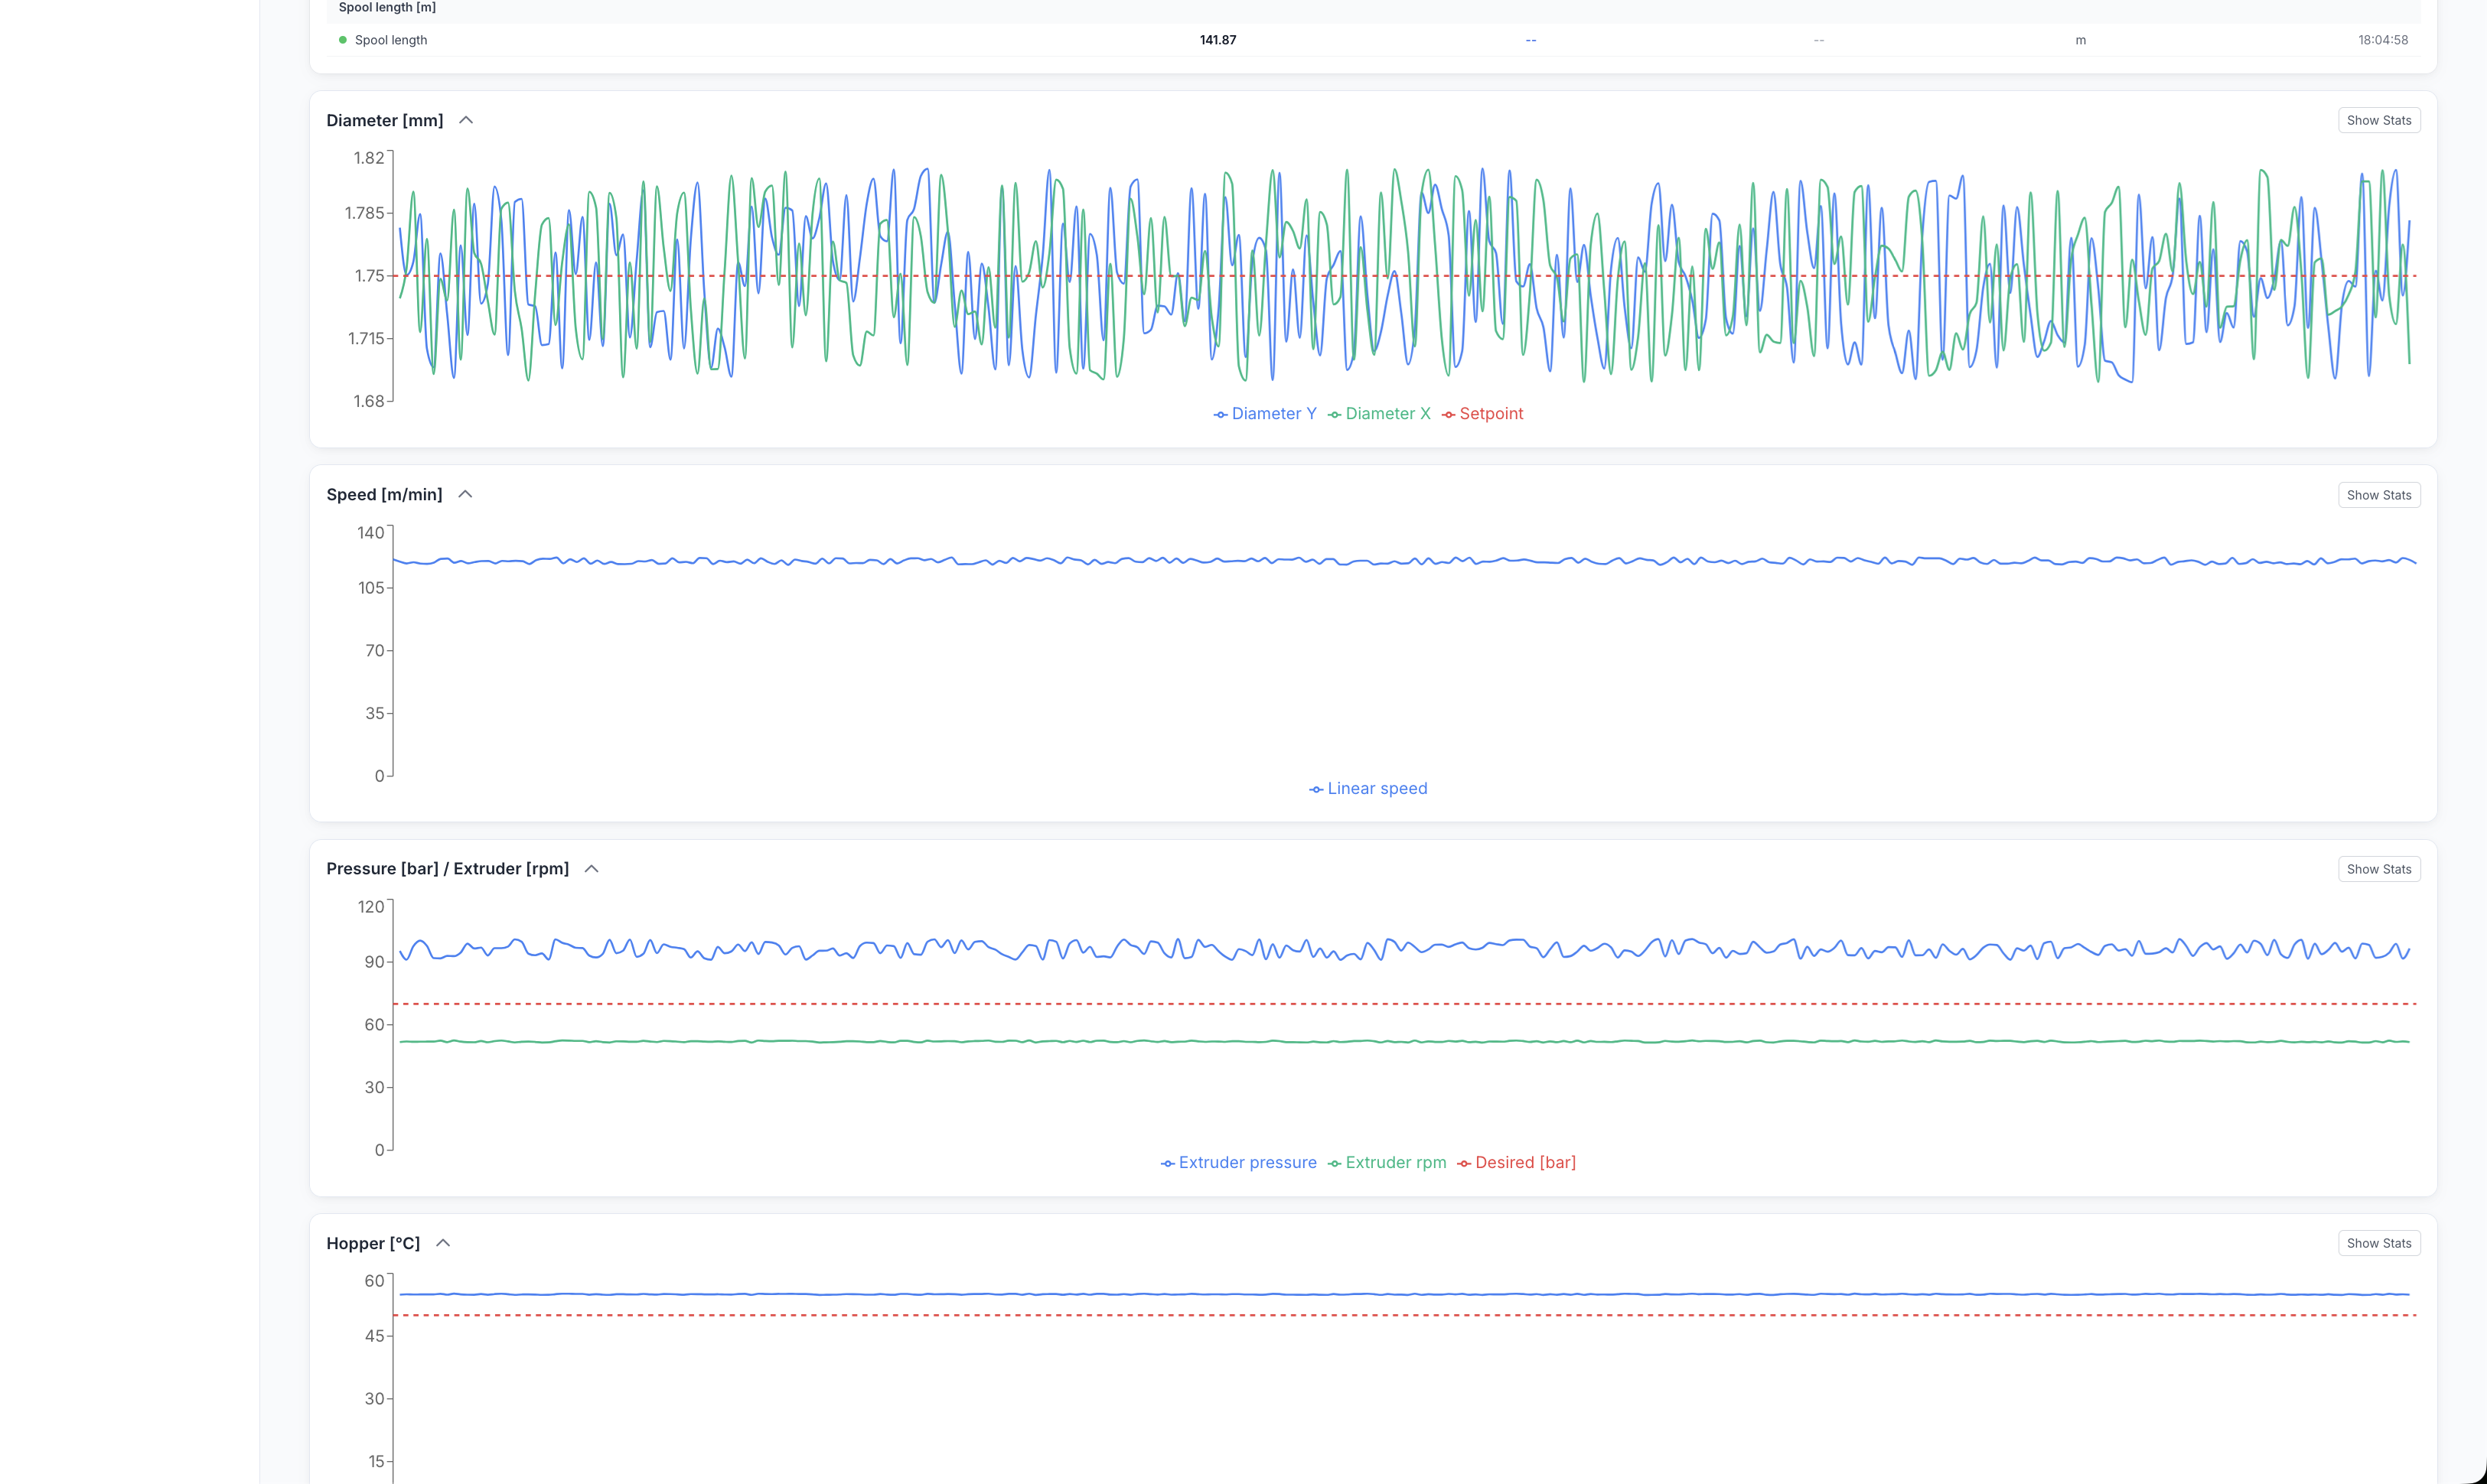2487x1484 pixels.
Task: Click the Spool length timestamp 18:04:58
Action: click(x=2383, y=40)
